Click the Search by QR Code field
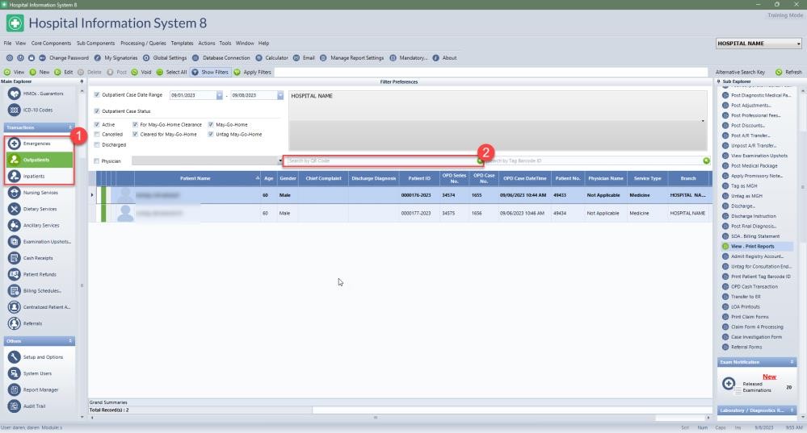 380,161
